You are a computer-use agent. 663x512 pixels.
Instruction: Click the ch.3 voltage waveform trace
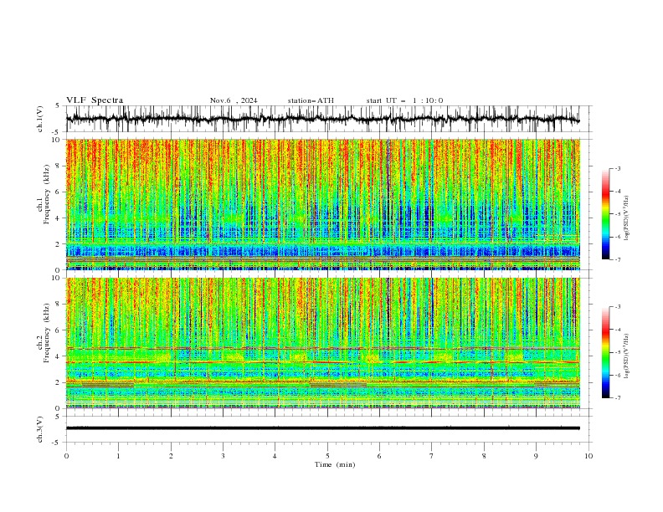pyautogui.click(x=322, y=428)
